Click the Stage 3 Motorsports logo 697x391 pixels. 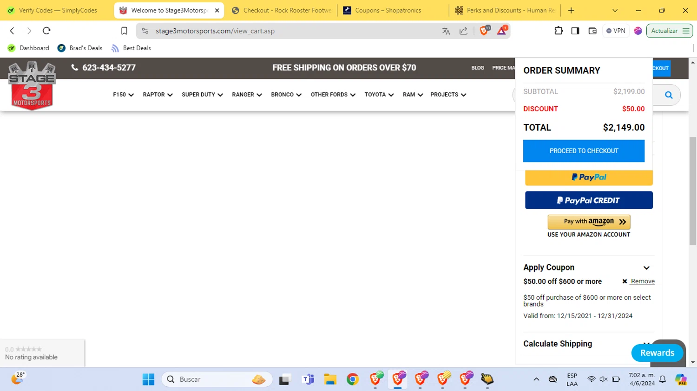(32, 86)
